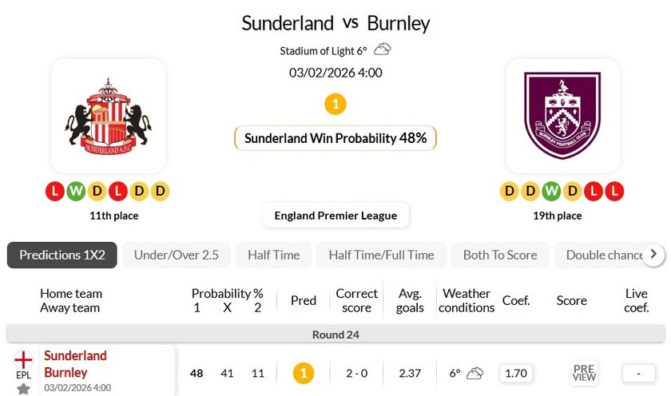The width and height of the screenshot is (671, 396).
Task: Click the Sunderland club crest
Action: [108, 117]
